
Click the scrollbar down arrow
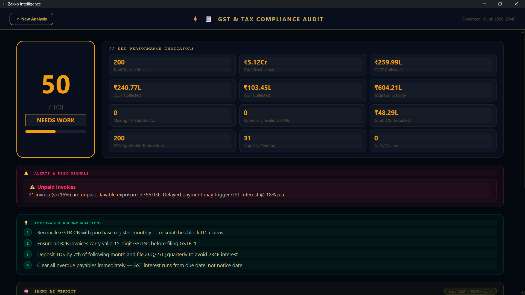523,293
